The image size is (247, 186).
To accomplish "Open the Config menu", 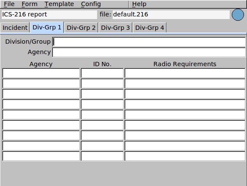I will (x=91, y=4).
